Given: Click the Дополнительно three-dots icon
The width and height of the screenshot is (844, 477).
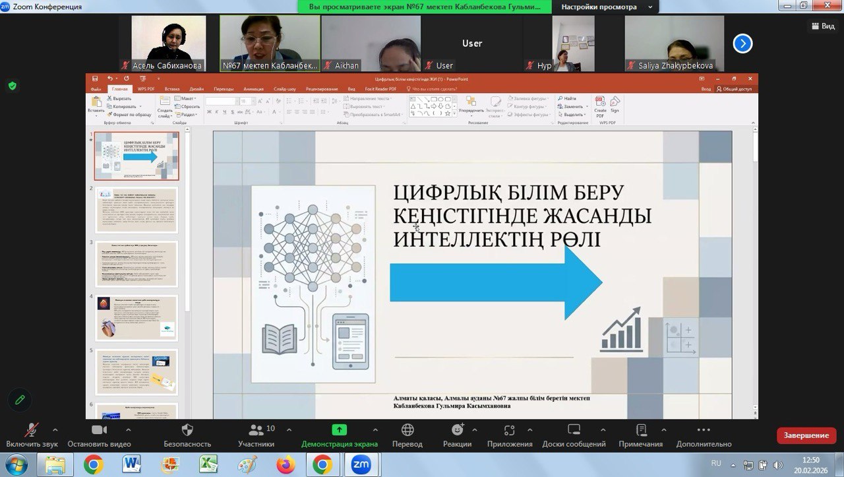Looking at the screenshot, I should click(704, 431).
